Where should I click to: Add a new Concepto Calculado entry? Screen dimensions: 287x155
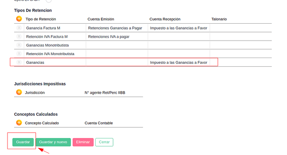(19, 123)
